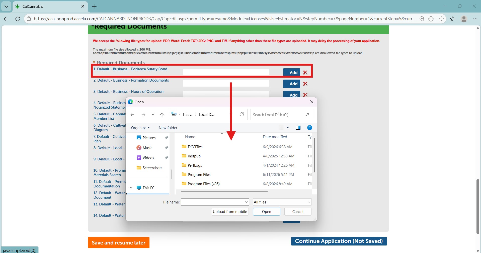481x253 pixels.
Task: Click Continue Application (Not Saved) button
Action: point(339,241)
